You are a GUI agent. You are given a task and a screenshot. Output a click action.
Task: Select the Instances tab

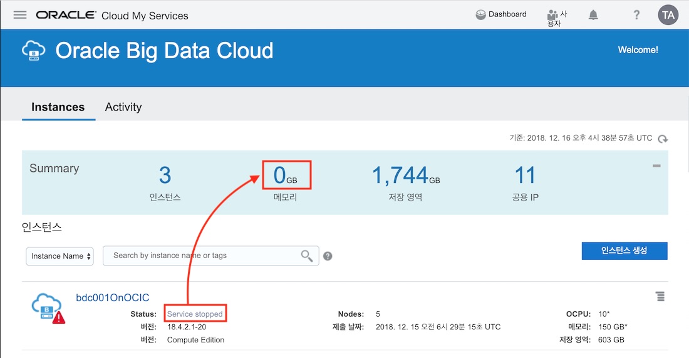[x=58, y=107]
